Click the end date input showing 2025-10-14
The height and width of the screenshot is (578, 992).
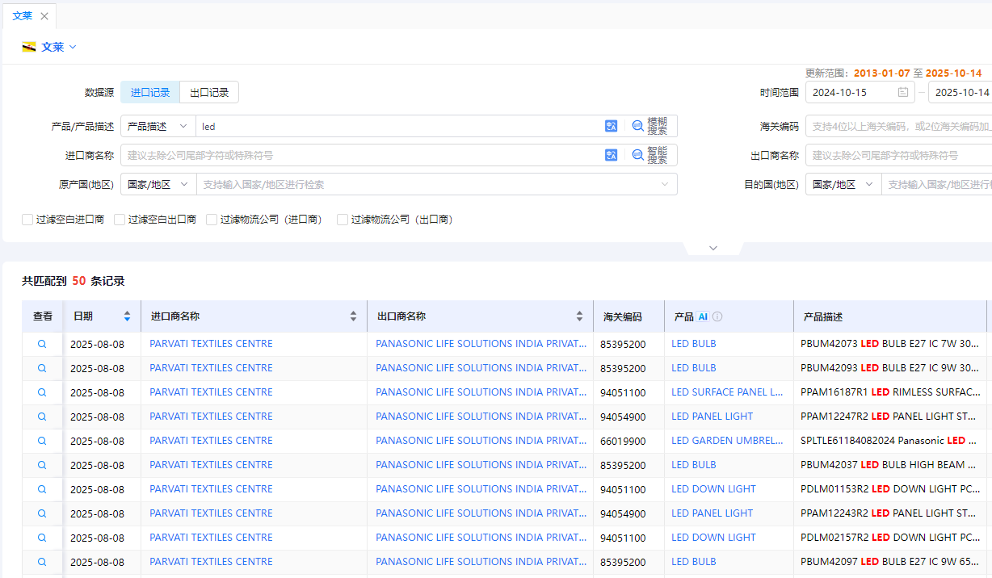(x=961, y=92)
